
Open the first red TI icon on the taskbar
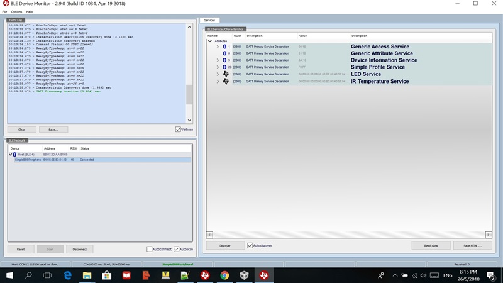[205, 275]
